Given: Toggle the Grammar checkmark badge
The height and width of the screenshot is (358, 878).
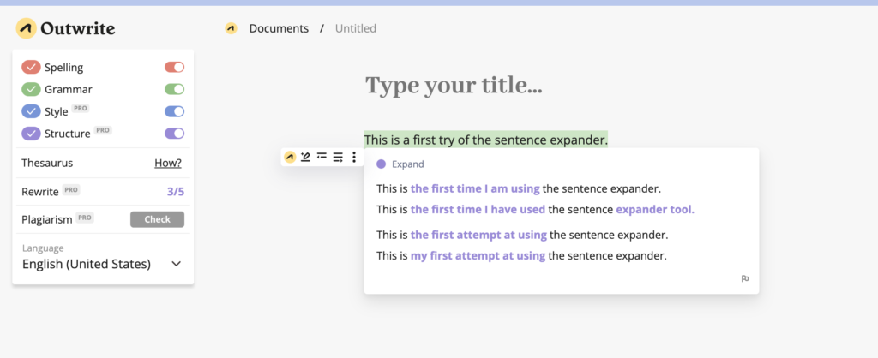Looking at the screenshot, I should point(32,89).
